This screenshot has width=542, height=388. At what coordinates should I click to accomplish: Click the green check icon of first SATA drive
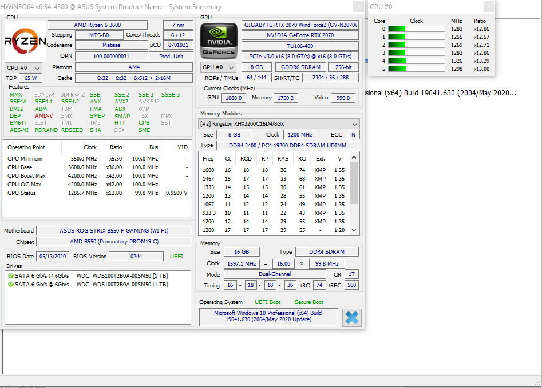(11, 275)
